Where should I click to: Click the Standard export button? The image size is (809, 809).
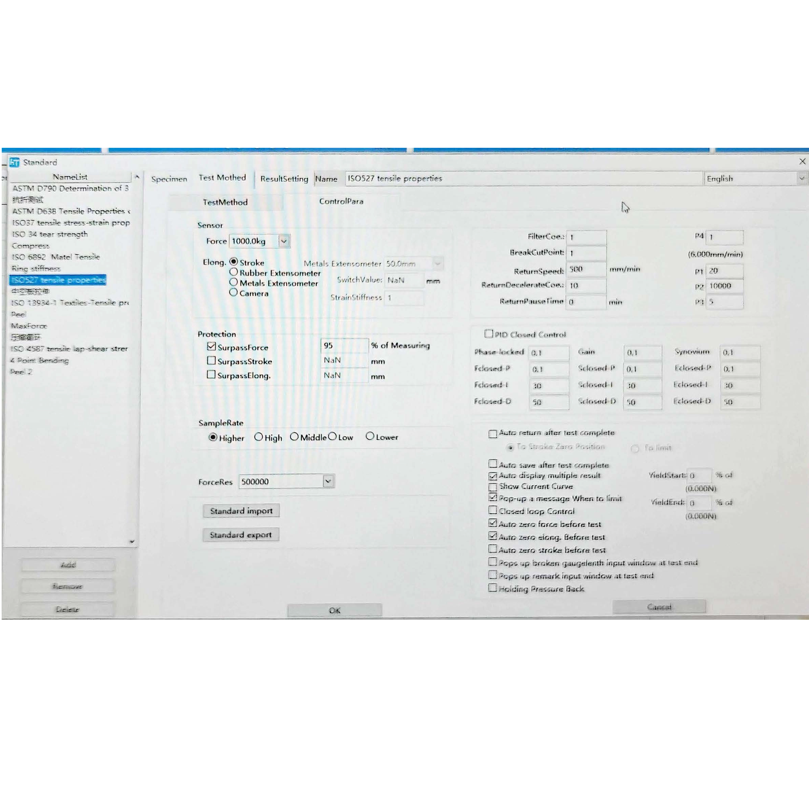241,535
